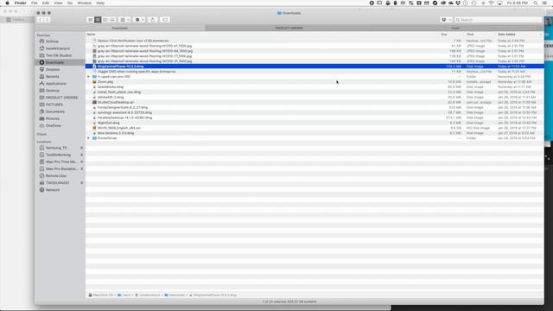Open PRODUCT ORDERS in the sidebar
The width and height of the screenshot is (553, 311).
(x=61, y=98)
